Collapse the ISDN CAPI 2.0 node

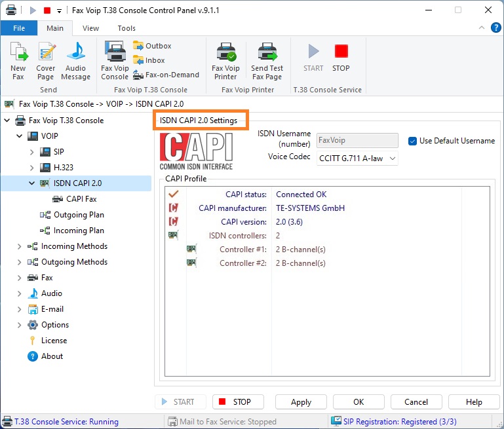click(x=32, y=183)
